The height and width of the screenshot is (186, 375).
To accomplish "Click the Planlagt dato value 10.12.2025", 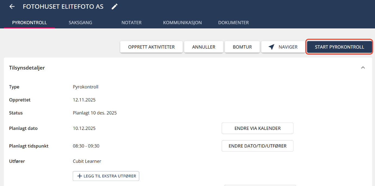I will [x=84, y=128].
